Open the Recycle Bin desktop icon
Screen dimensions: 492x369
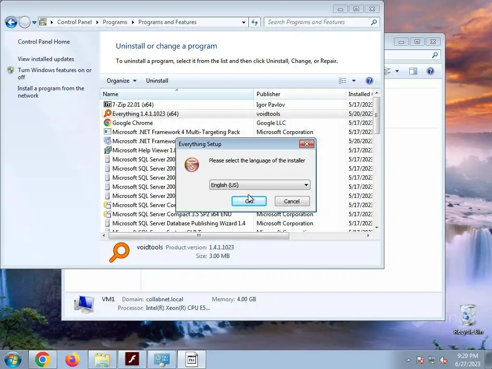click(468, 319)
